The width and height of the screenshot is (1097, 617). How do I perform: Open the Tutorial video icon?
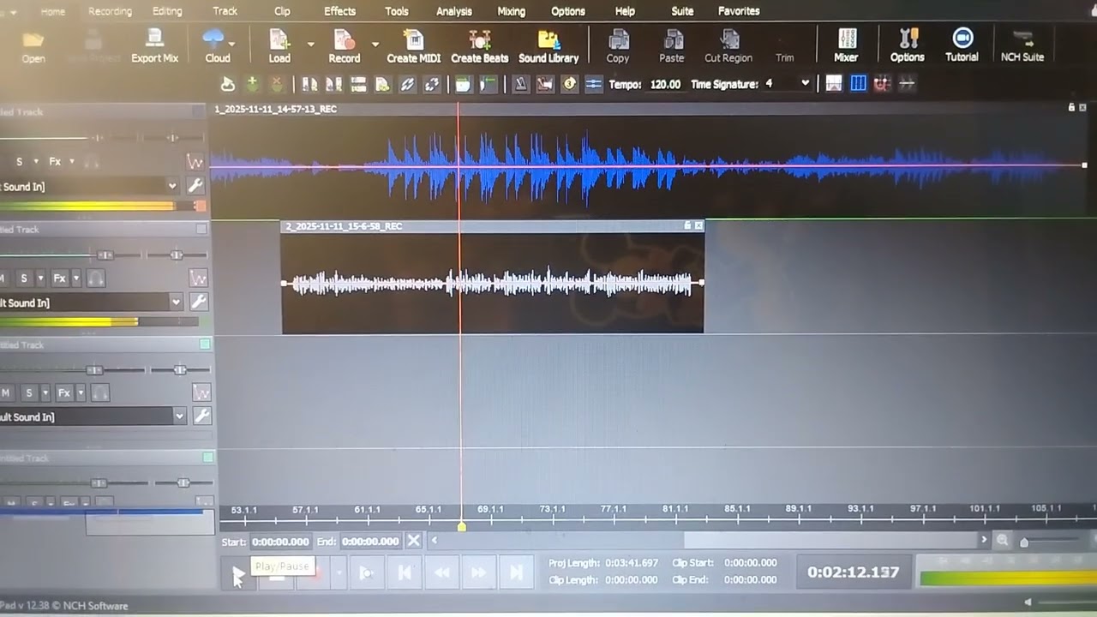[x=962, y=45]
